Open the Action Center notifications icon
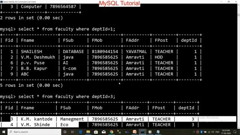The width and height of the screenshot is (240, 135). point(235,132)
